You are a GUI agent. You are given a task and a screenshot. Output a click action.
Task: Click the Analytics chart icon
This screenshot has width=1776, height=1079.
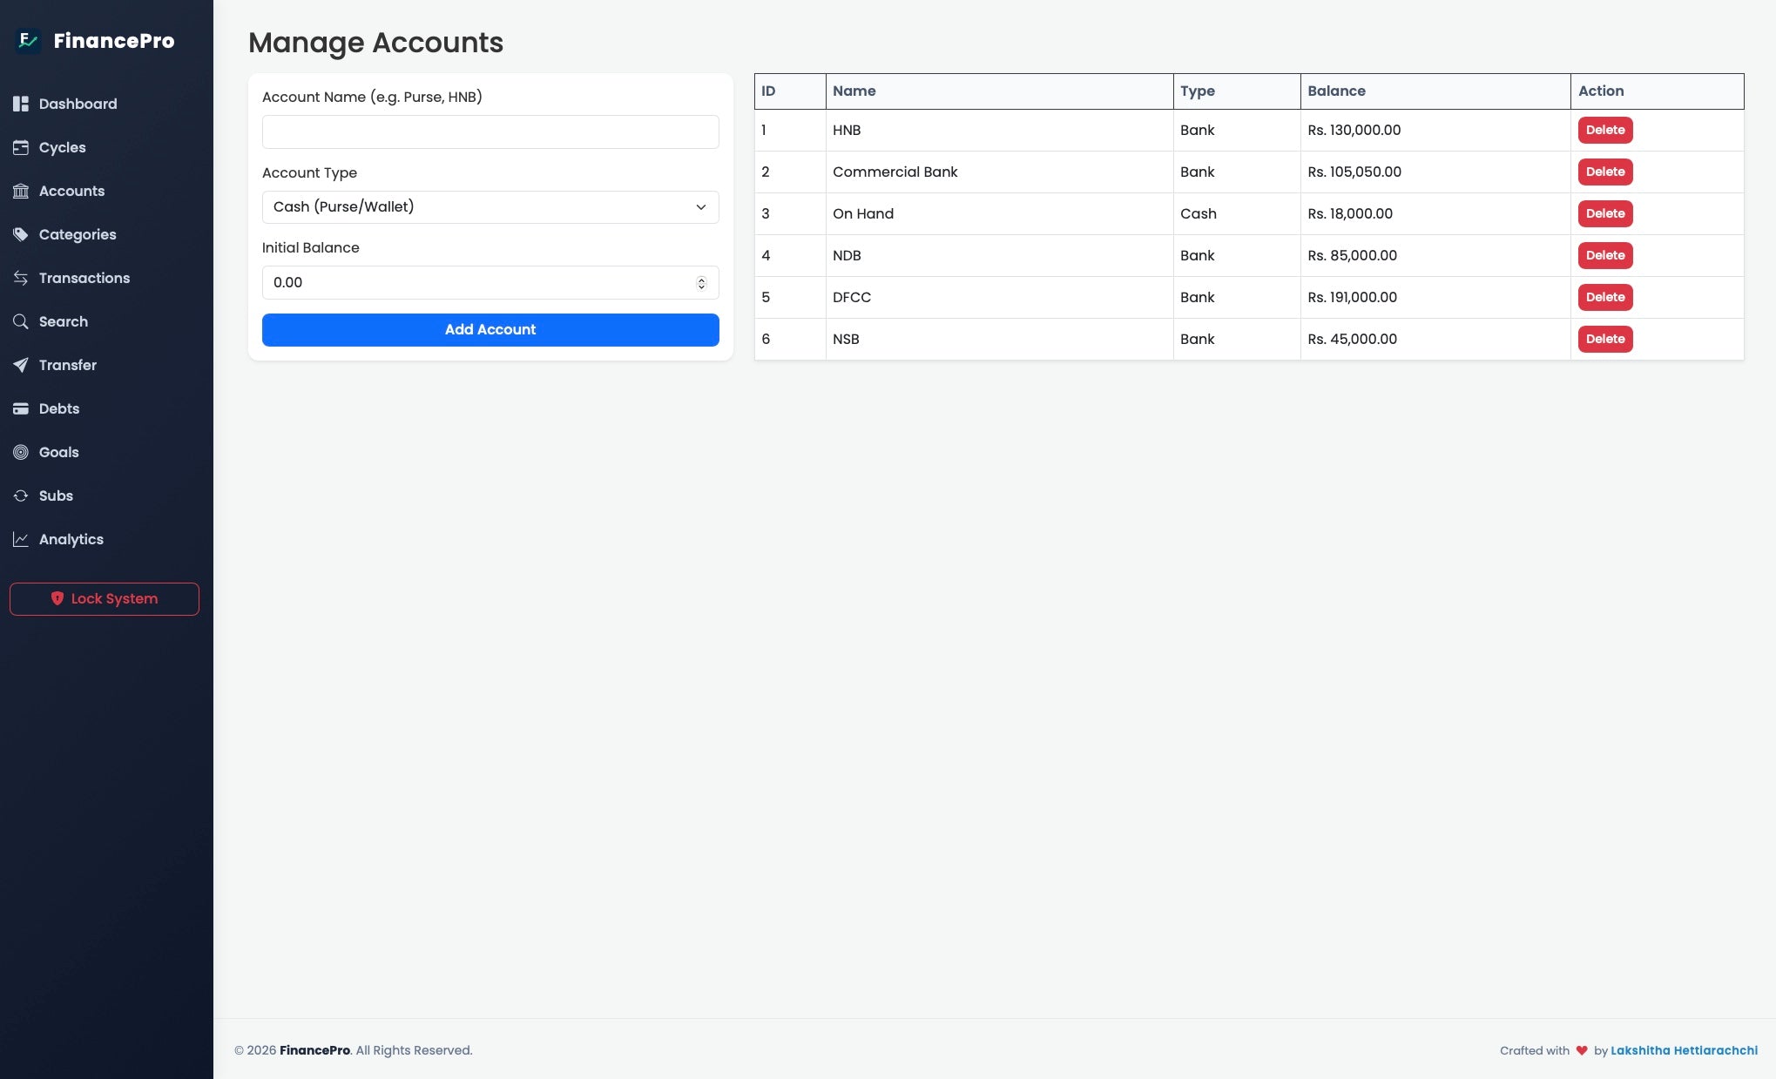[x=21, y=539]
